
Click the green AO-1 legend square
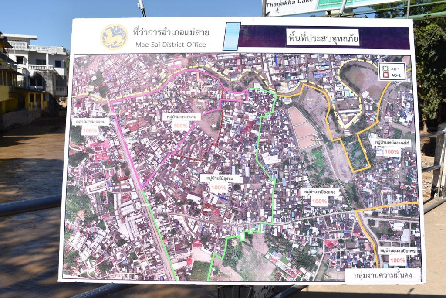click(x=385, y=68)
